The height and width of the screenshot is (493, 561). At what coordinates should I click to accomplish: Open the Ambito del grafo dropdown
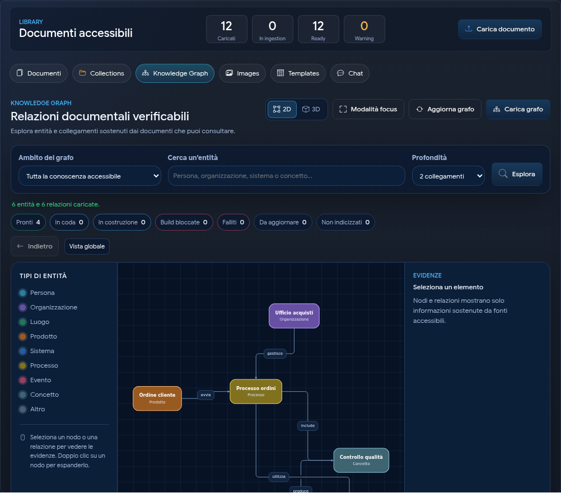point(90,176)
